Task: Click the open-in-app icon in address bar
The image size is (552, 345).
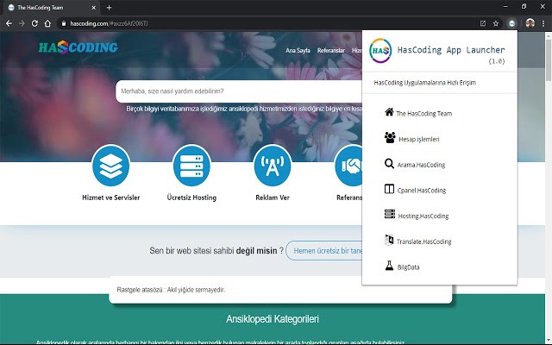Action: 483,23
